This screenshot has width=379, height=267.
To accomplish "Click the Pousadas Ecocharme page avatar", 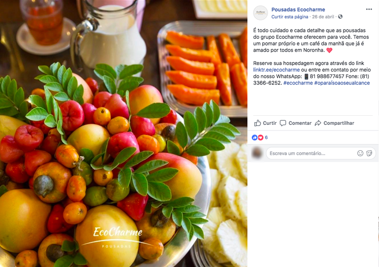I will coord(260,13).
